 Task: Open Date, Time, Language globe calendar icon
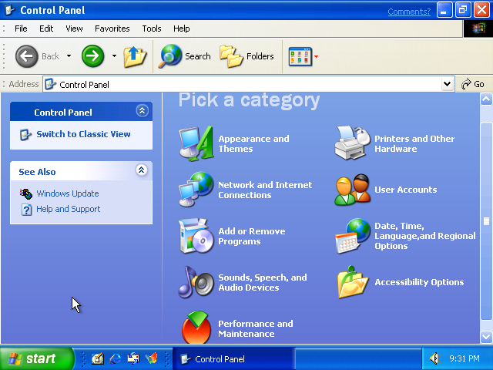(353, 236)
